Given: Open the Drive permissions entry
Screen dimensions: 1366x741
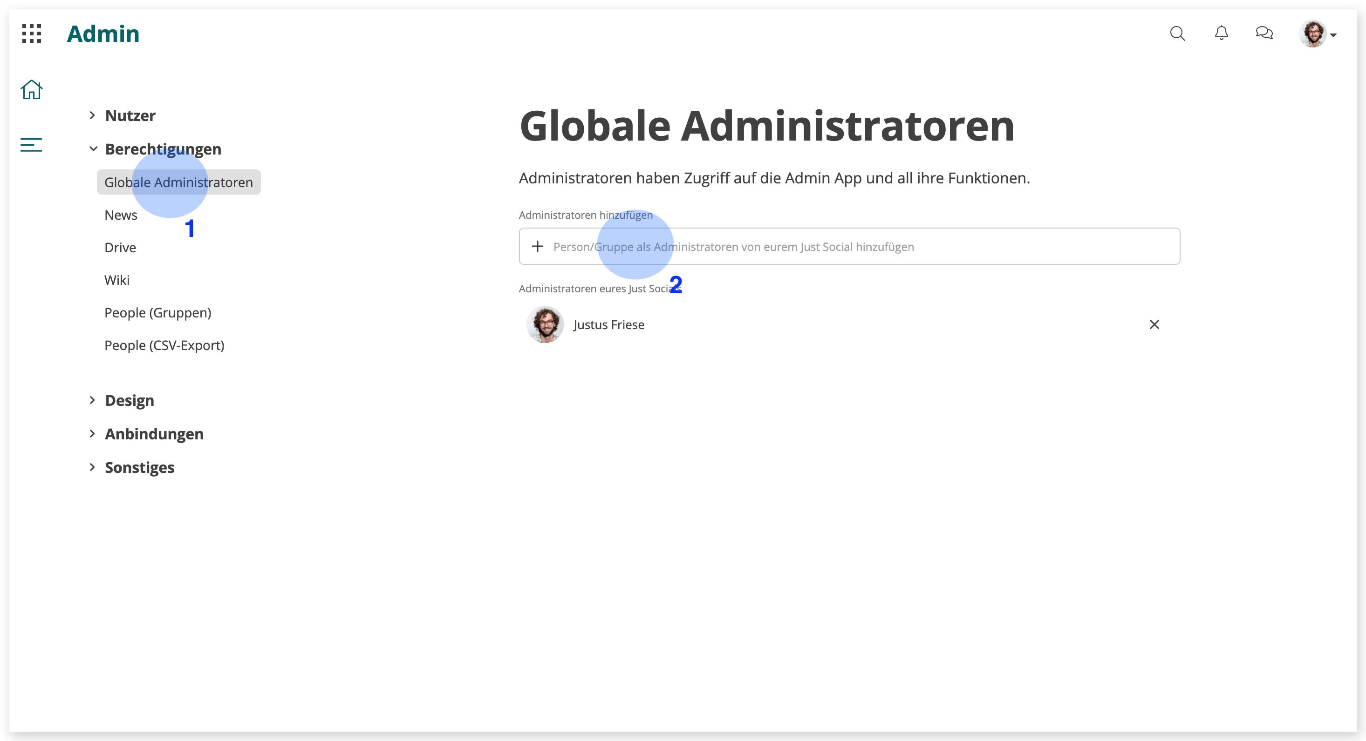Looking at the screenshot, I should pos(120,247).
